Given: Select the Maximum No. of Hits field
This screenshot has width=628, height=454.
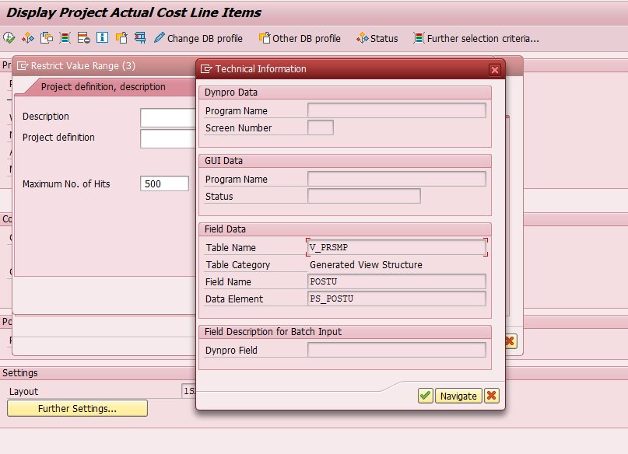Looking at the screenshot, I should pyautogui.click(x=164, y=183).
